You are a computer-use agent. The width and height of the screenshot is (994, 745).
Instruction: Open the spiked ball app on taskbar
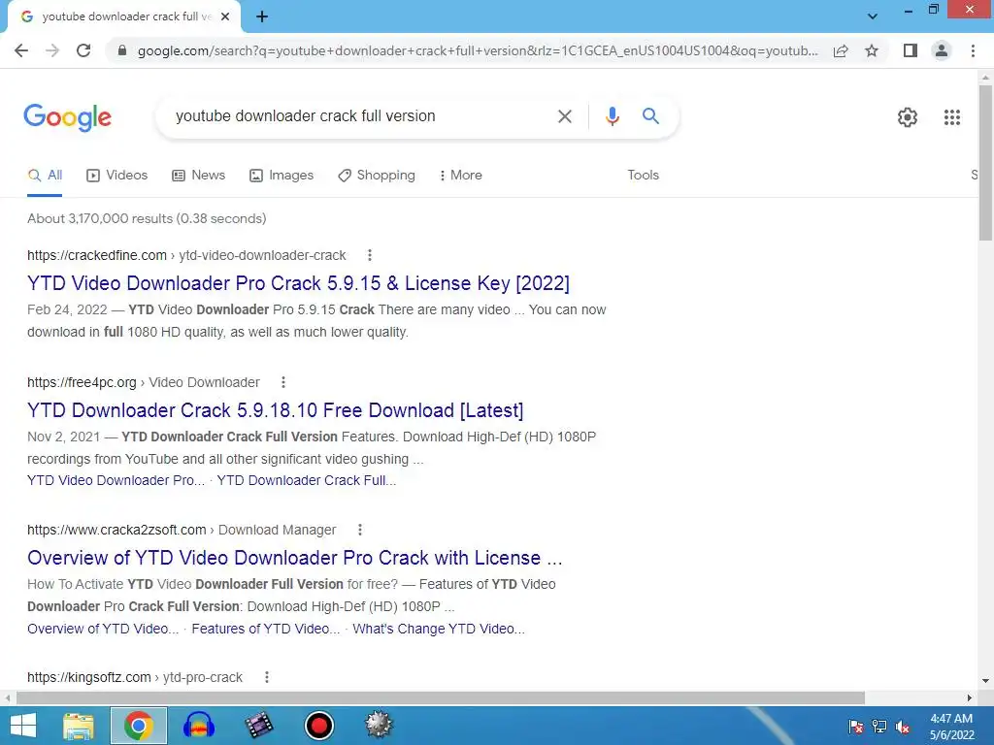coord(379,726)
